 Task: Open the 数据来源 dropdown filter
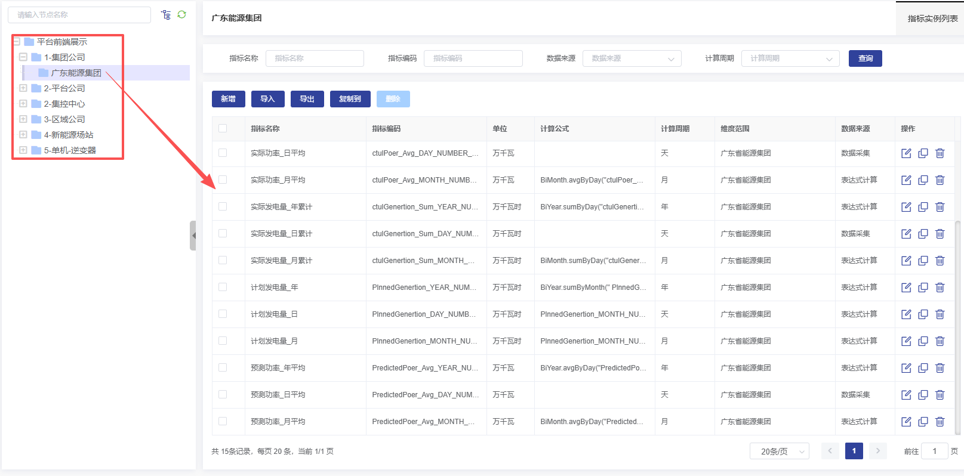pyautogui.click(x=632, y=58)
